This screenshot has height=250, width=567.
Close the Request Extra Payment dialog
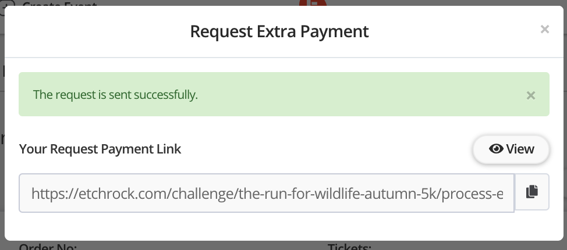544,29
